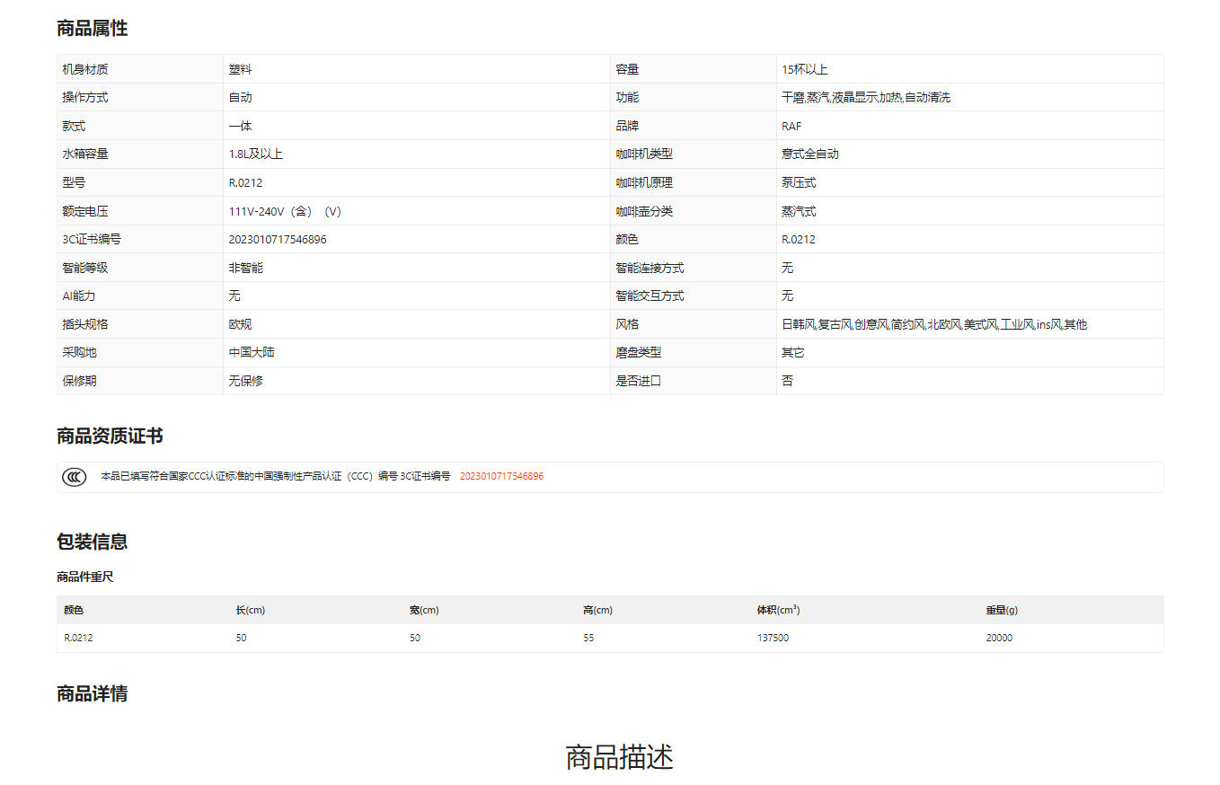Click the function value 干磨,蒸汽,液晶显示,加热,自动清洗
Image resolution: width=1220 pixels, height=785 pixels.
pos(866,97)
